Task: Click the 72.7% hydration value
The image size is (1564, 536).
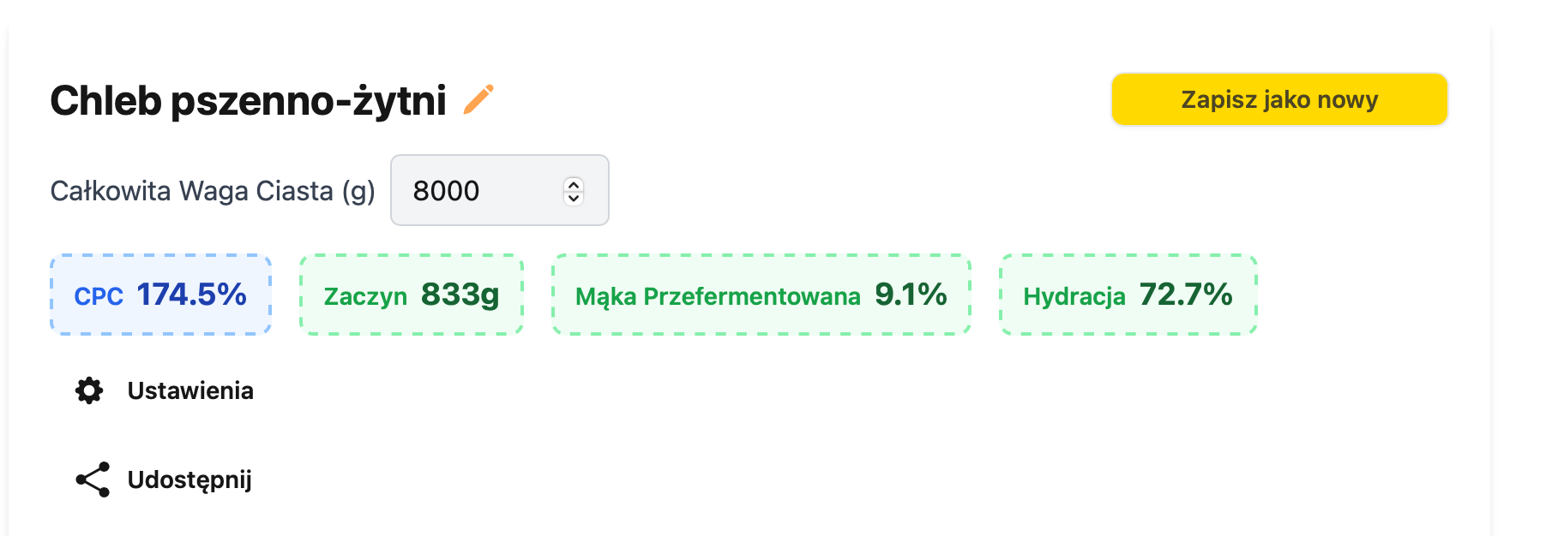Action: pyautogui.click(x=1186, y=295)
